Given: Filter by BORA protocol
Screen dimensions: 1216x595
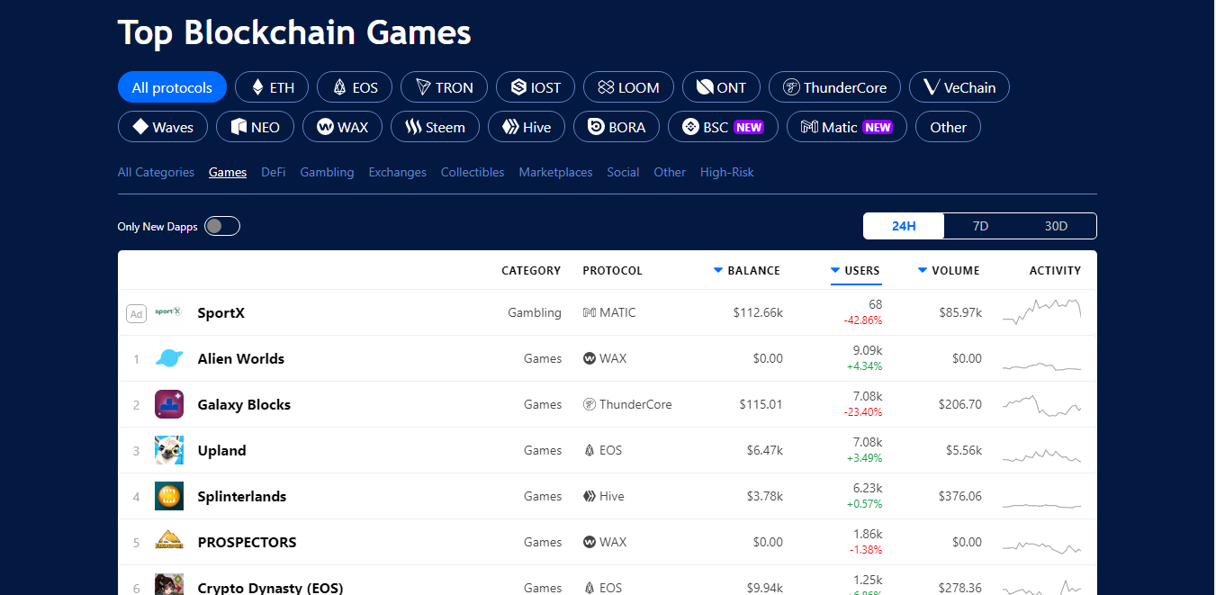Looking at the screenshot, I should coord(617,127).
